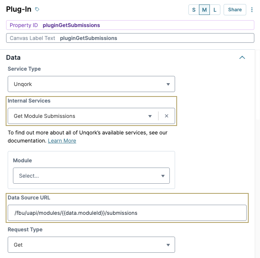Clear the Get Module Submissions selection

tap(167, 116)
